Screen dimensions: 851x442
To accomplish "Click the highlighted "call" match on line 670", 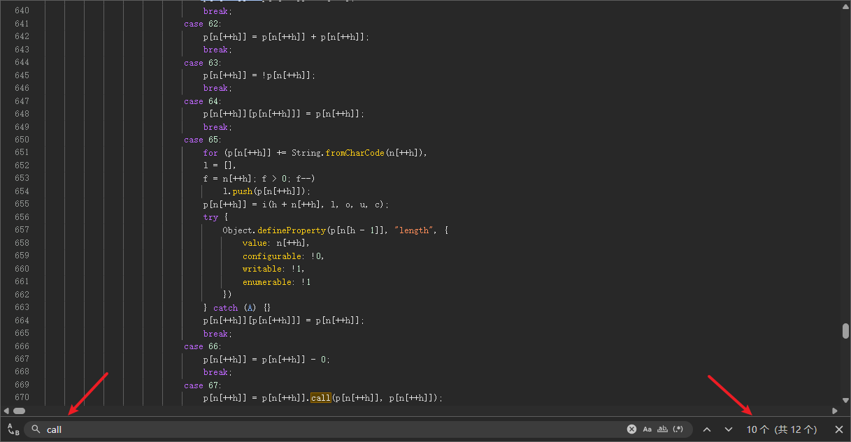I will (x=321, y=398).
